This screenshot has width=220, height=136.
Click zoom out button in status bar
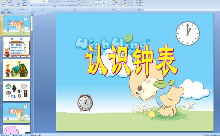pyautogui.click(x=219, y=135)
